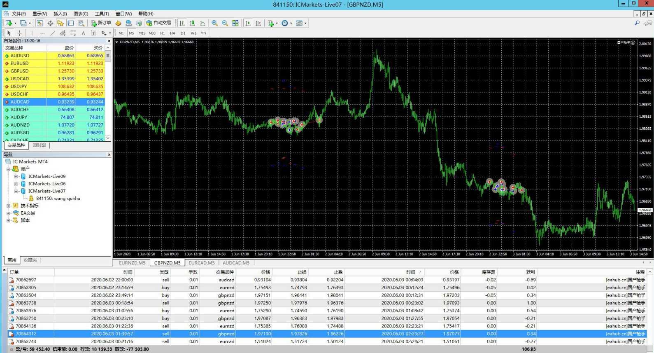Click the Zoom Out magnifier icon
This screenshot has width=654, height=353.
tap(225, 23)
